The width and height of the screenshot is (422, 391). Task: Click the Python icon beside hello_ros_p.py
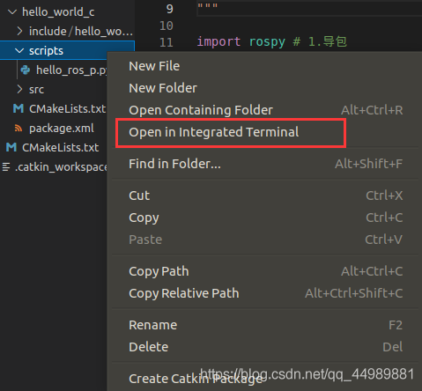click(26, 70)
